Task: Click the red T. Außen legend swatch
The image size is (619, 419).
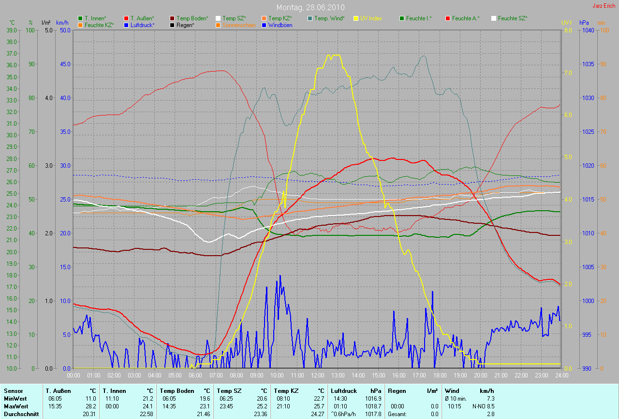Action: [x=127, y=18]
